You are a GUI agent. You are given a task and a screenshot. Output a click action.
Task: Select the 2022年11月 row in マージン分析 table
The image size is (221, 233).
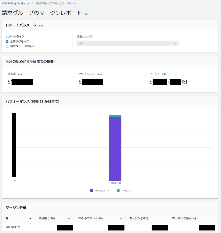tap(13, 226)
